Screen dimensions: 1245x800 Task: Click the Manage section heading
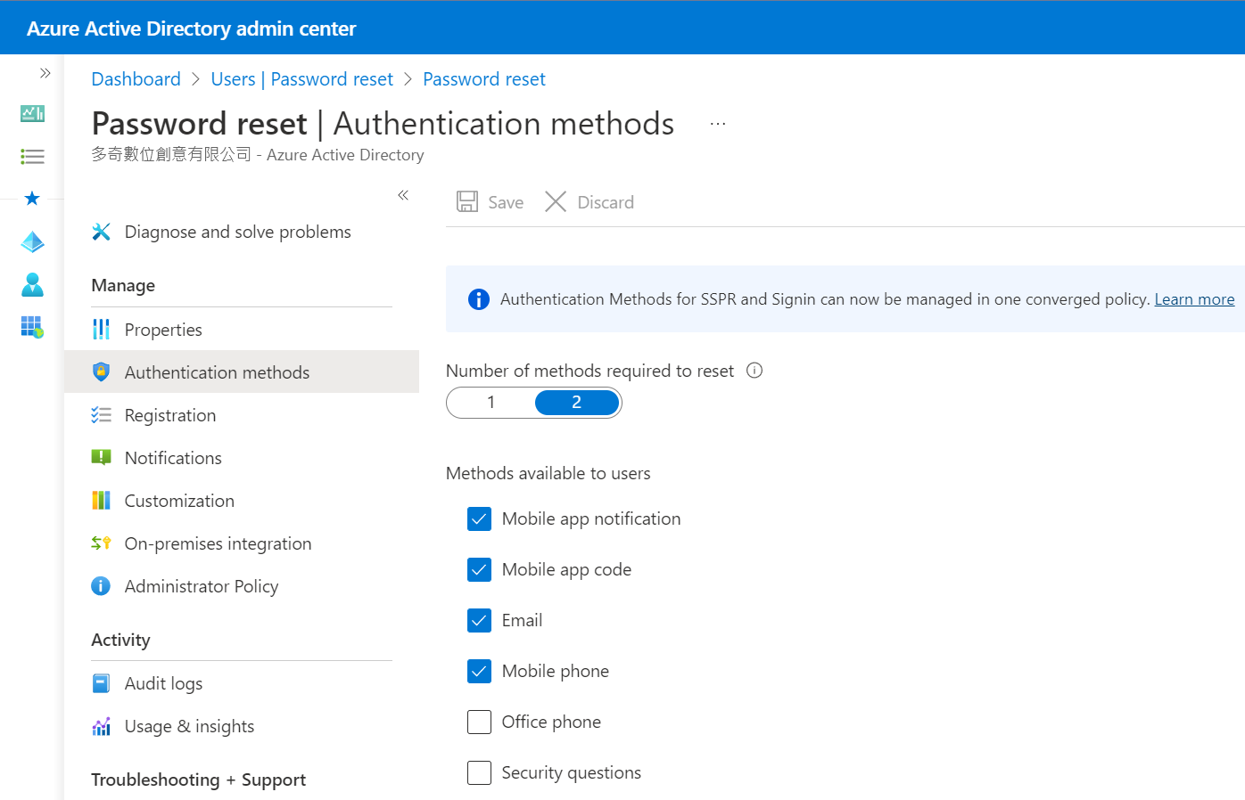pyautogui.click(x=123, y=285)
